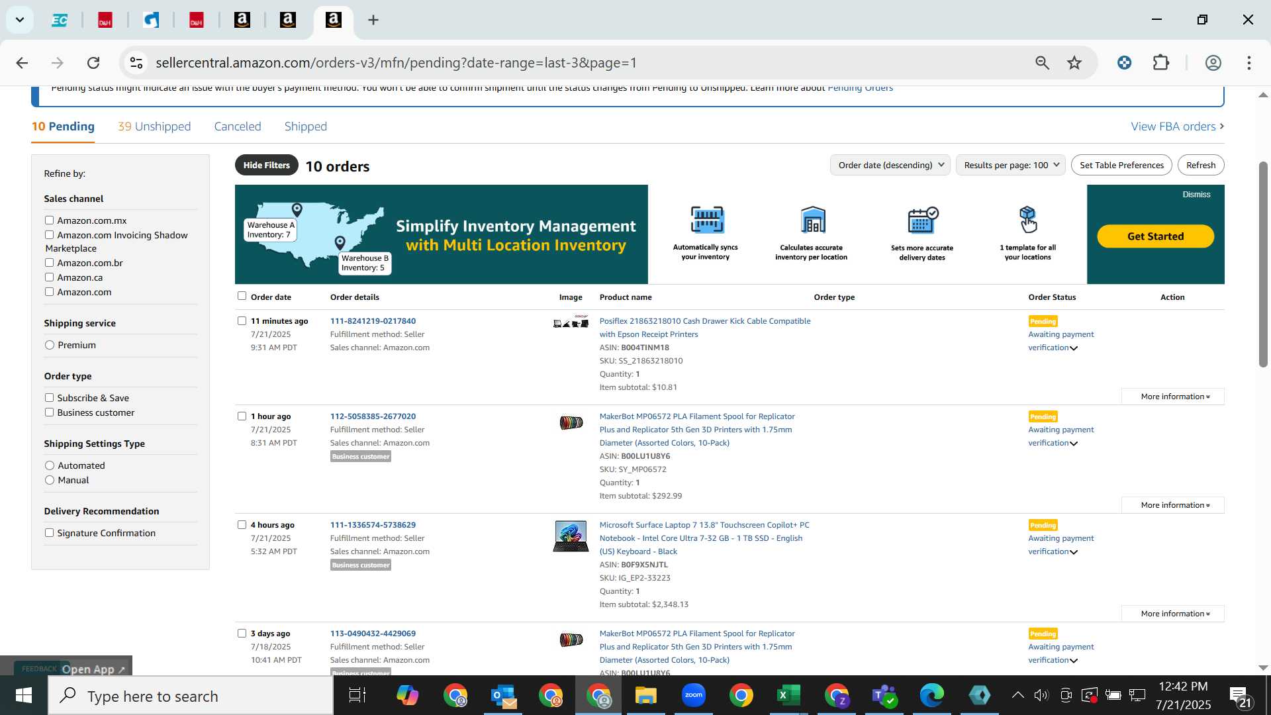Open Excel from the taskbar
Image resolution: width=1271 pixels, height=715 pixels.
click(788, 696)
